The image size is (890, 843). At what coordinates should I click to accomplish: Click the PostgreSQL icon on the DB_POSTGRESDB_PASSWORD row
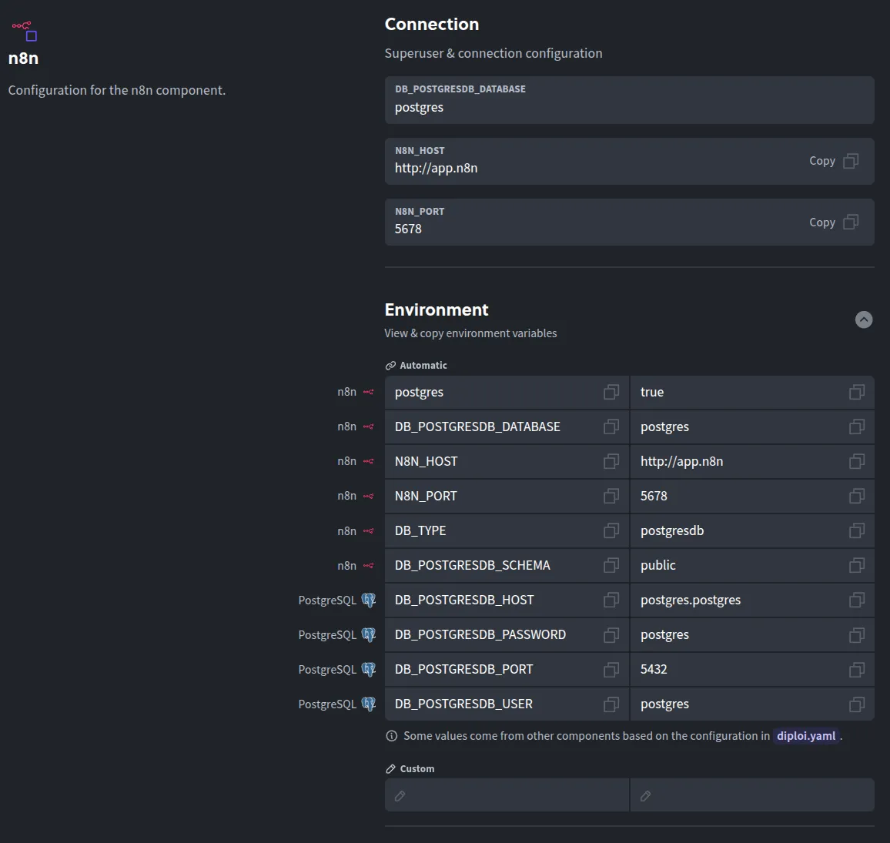coord(369,634)
